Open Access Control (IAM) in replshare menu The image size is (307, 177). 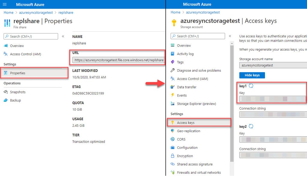coord(26,54)
